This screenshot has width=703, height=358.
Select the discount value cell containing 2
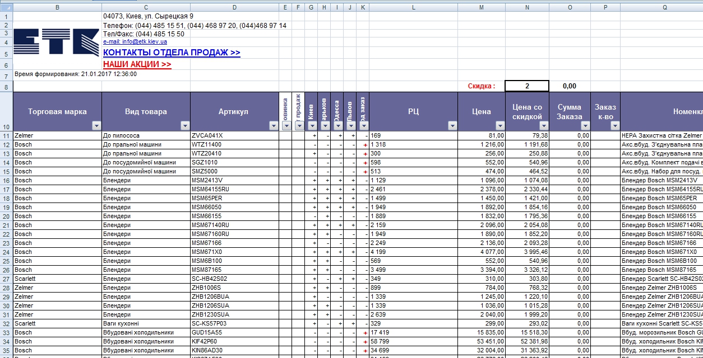tap(527, 86)
